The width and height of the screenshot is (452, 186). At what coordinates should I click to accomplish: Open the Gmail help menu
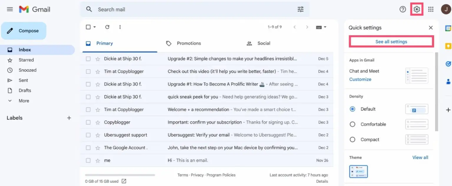402,9
